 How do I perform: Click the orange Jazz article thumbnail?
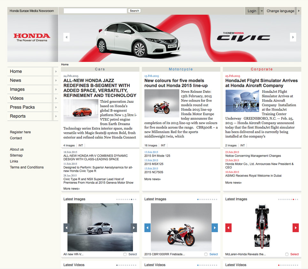(81, 110)
